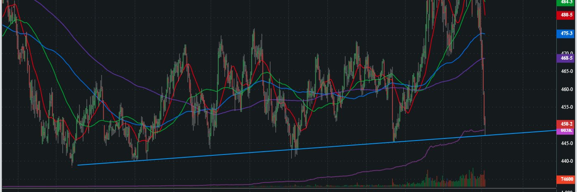Click the 445-0 price axis value

[x=567, y=143]
